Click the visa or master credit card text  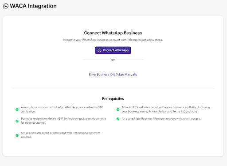point(61,135)
